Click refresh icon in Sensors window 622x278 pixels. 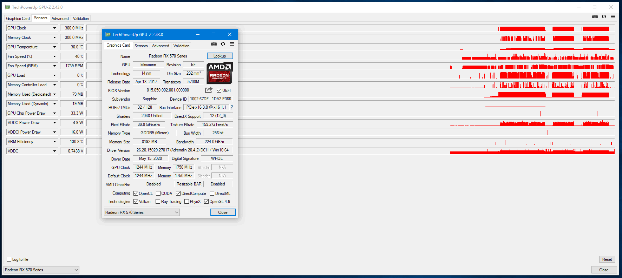tap(604, 16)
